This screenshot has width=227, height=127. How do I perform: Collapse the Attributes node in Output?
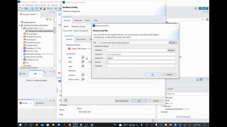162,106
